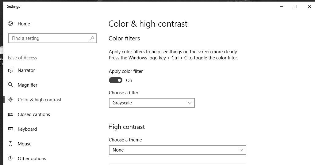The width and height of the screenshot is (315, 165).
Task: Go to the Magnifier settings page
Action: point(28,85)
